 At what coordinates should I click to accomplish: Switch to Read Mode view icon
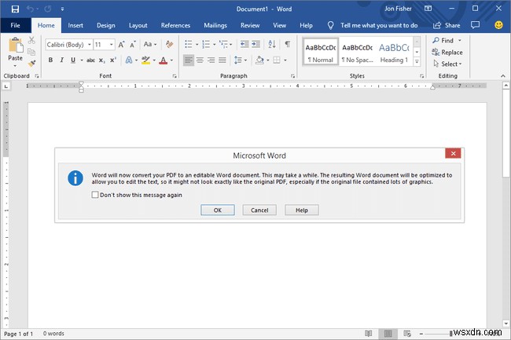coord(368,333)
